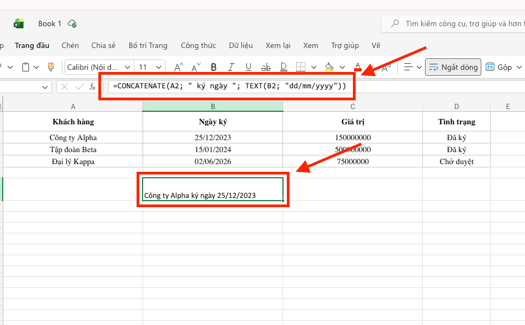Screen dimensions: 525x325
Task: Click the fx insert function icon
Action: tap(92, 87)
